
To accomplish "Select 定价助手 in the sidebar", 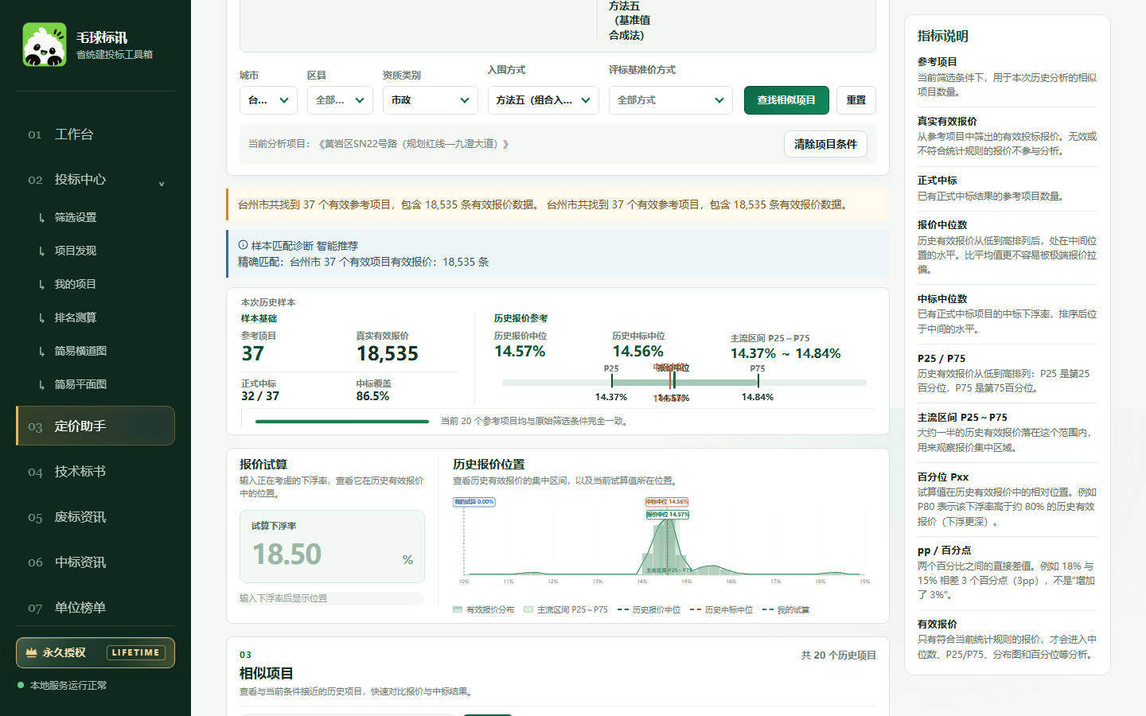I will (x=95, y=426).
